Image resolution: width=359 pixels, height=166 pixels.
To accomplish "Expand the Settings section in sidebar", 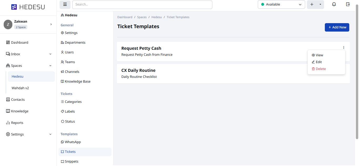I will pos(50,134).
